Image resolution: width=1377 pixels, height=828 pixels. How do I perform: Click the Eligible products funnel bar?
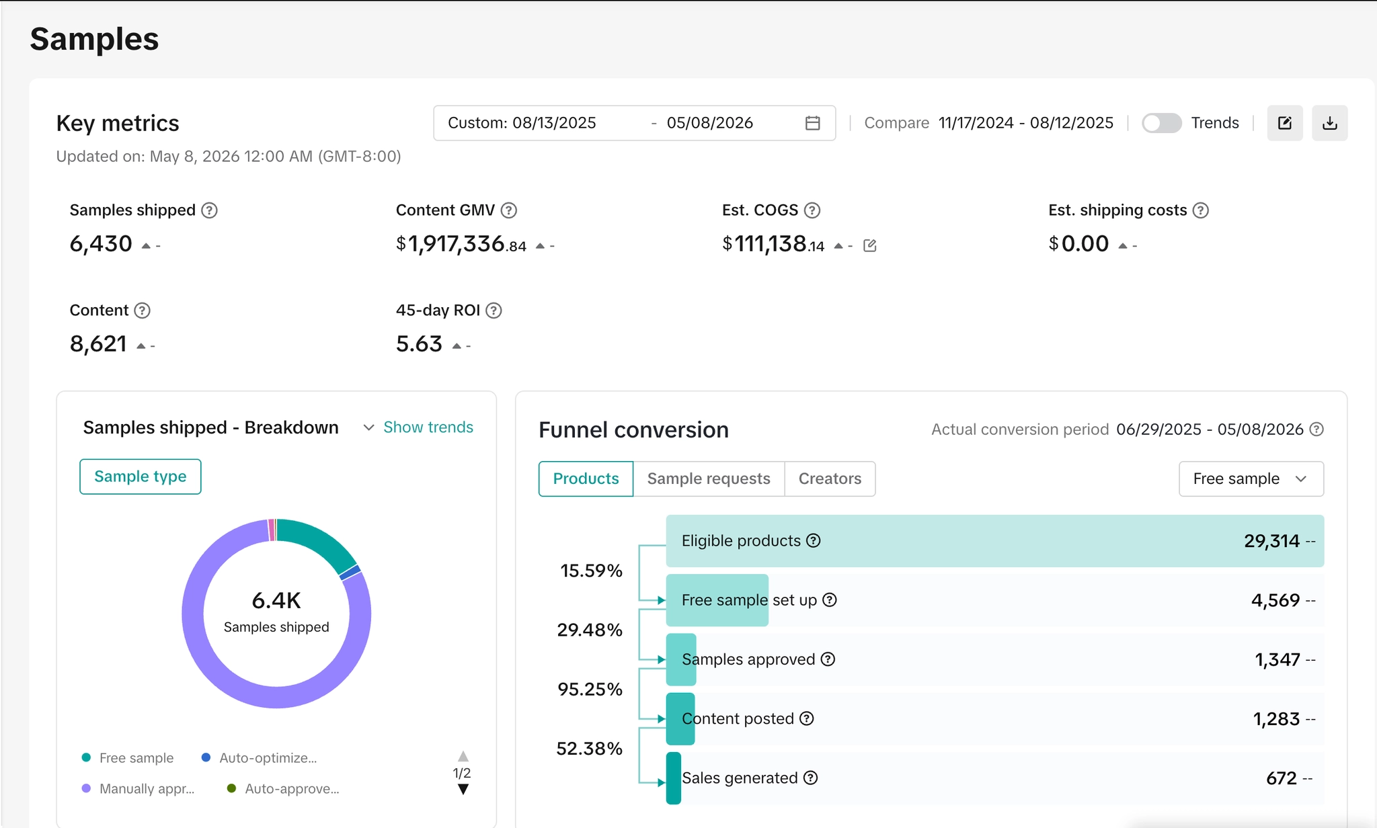(995, 541)
